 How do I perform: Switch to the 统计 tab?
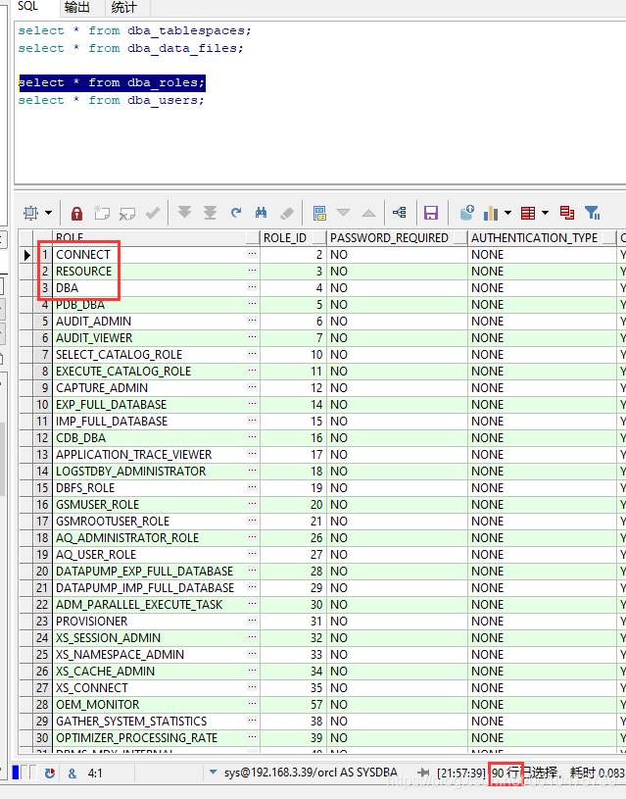(123, 7)
